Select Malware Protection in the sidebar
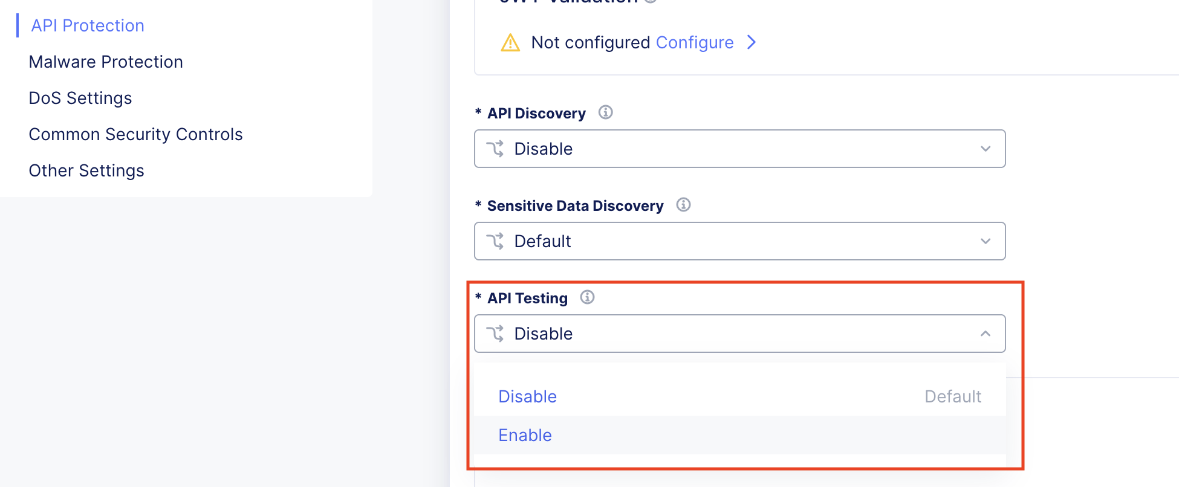The width and height of the screenshot is (1179, 487). [x=106, y=62]
